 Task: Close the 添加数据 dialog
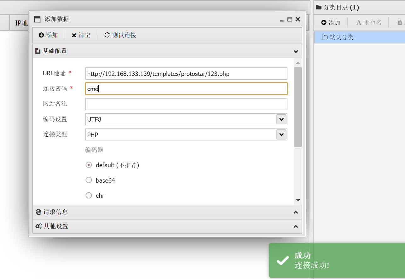[x=298, y=19]
